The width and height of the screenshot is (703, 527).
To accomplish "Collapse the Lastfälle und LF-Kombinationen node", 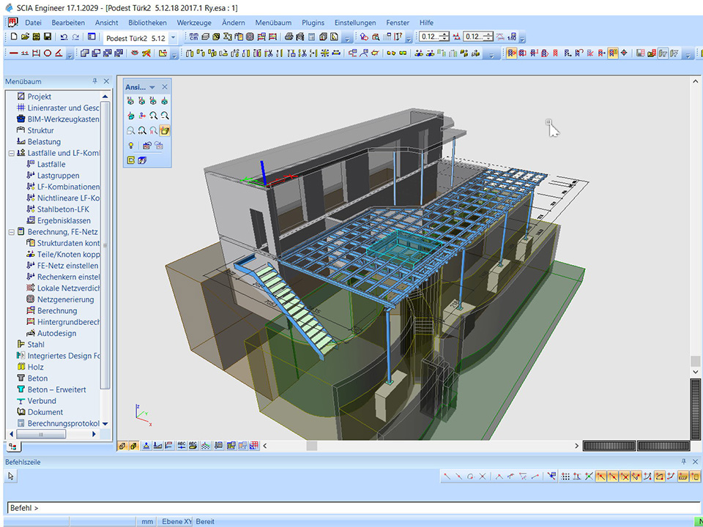I will pyautogui.click(x=12, y=153).
